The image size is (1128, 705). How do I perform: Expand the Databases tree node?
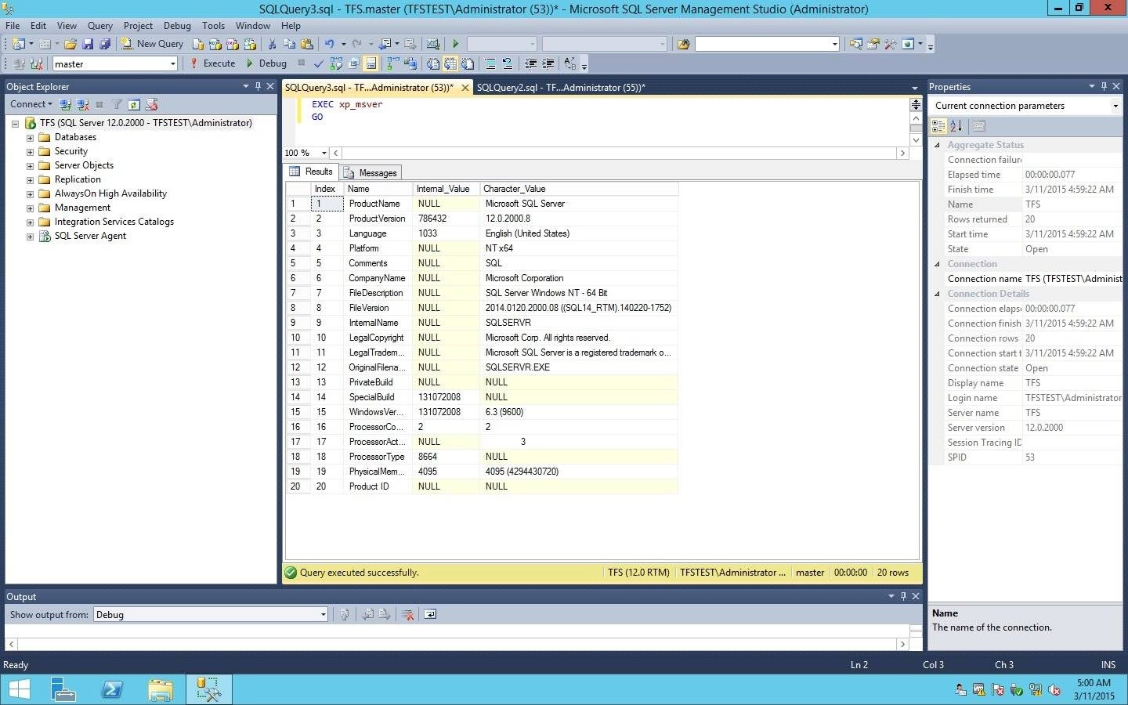pos(30,137)
